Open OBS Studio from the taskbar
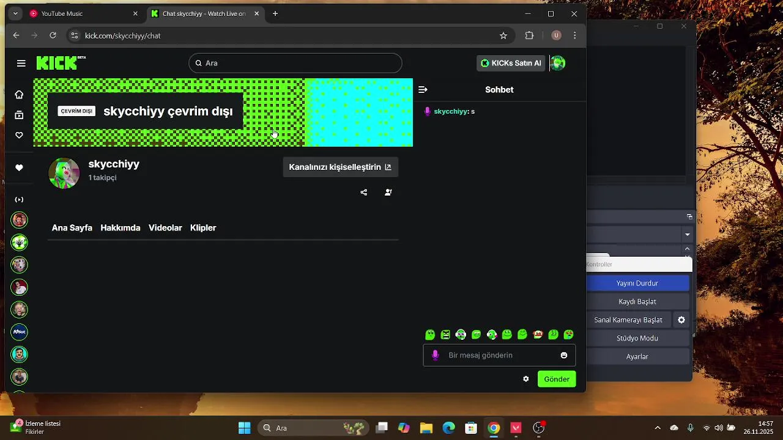This screenshot has width=783, height=440. tap(539, 428)
